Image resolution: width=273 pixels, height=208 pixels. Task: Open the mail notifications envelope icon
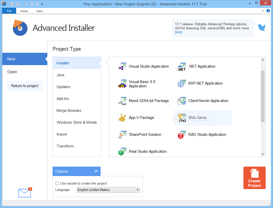pos(25,193)
